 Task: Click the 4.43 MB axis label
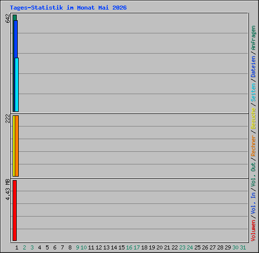click(8, 189)
